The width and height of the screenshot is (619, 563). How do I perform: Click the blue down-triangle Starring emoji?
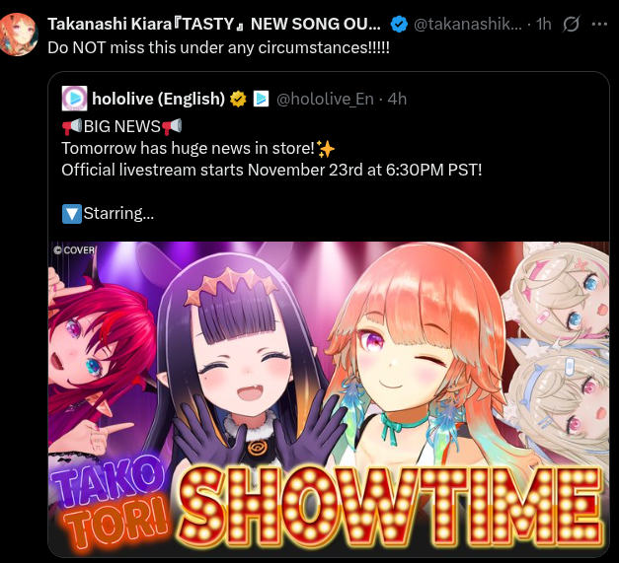72,214
